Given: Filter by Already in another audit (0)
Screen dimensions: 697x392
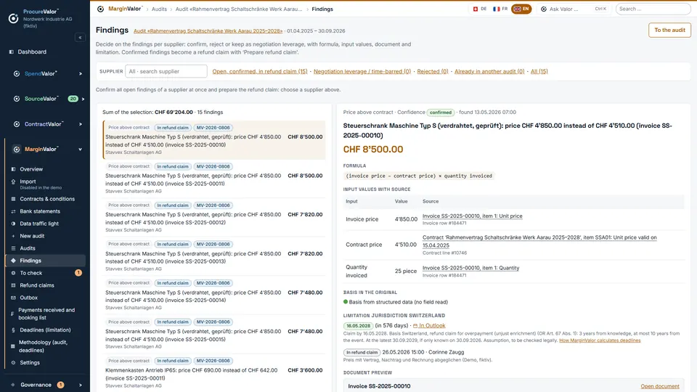Looking at the screenshot, I should (489, 72).
